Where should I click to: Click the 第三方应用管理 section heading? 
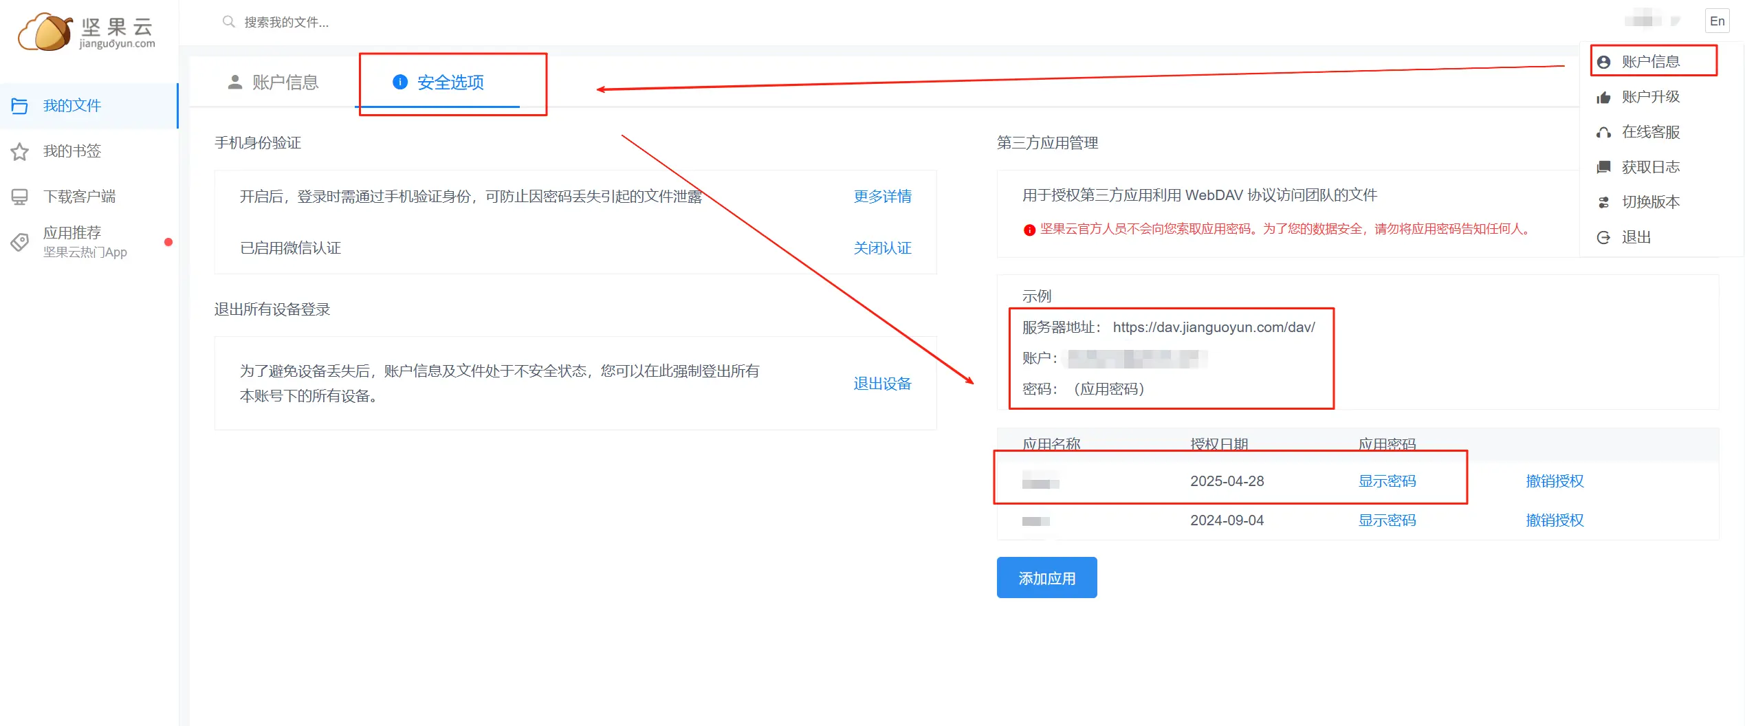[x=1047, y=143]
